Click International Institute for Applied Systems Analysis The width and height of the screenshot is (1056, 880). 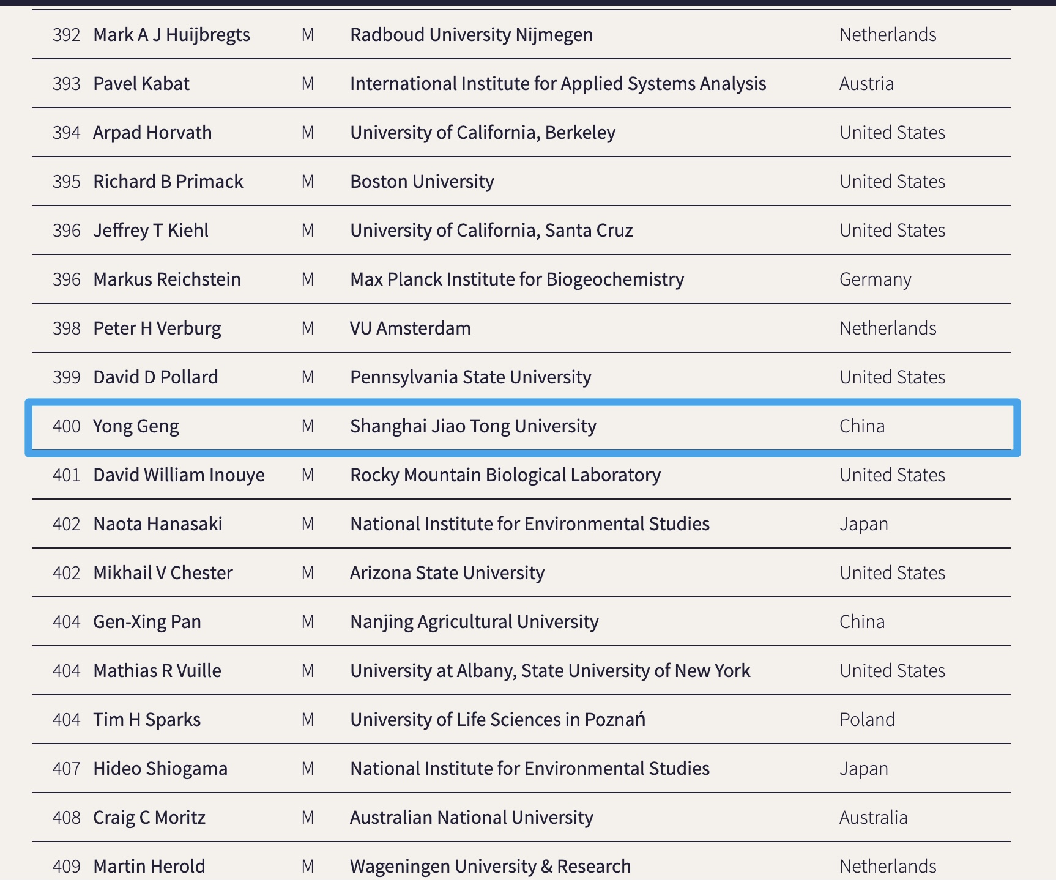point(558,84)
